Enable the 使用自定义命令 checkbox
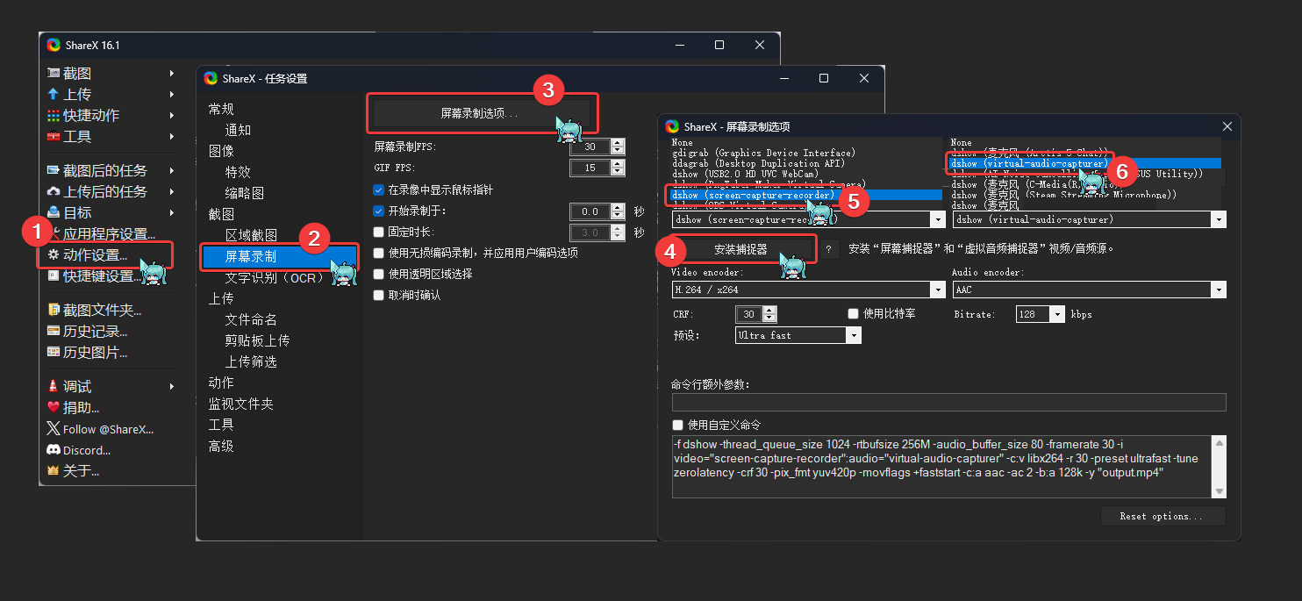The height and width of the screenshot is (601, 1302). (x=677, y=425)
